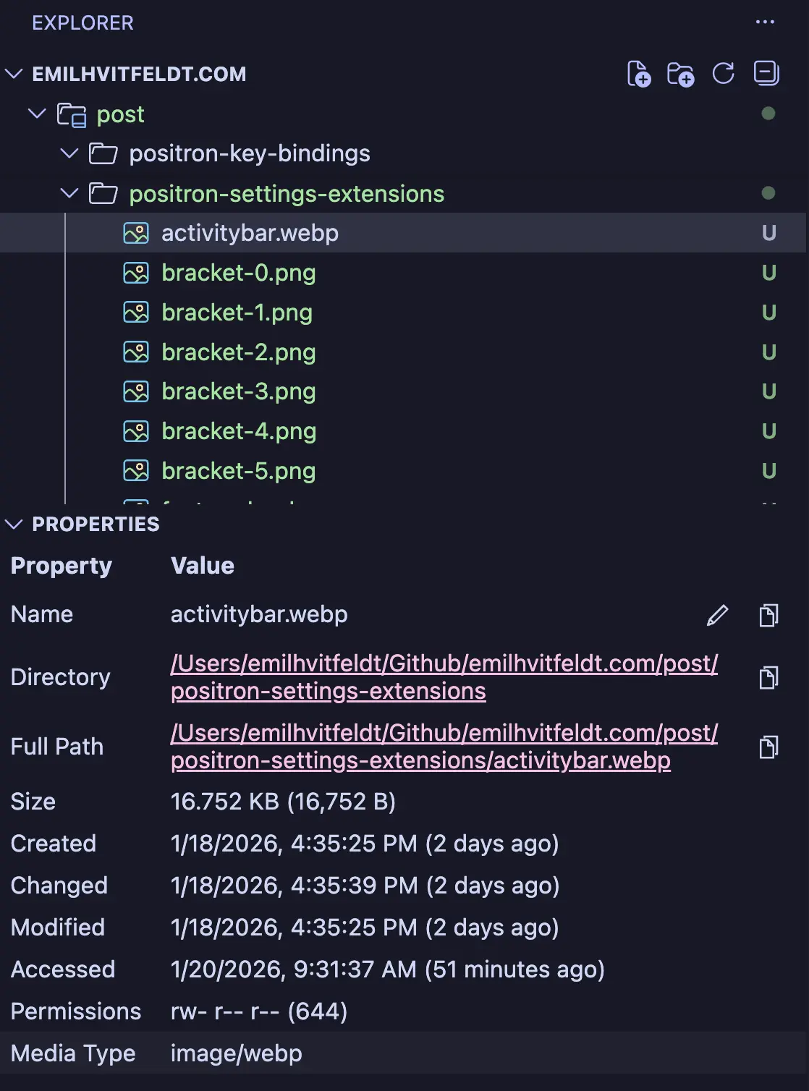
Task: Open Explorer more actions ellipsis menu
Action: point(765,22)
